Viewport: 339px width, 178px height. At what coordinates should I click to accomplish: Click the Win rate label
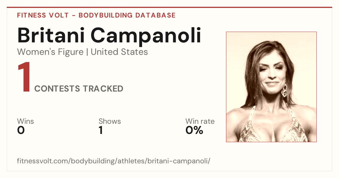click(x=200, y=121)
